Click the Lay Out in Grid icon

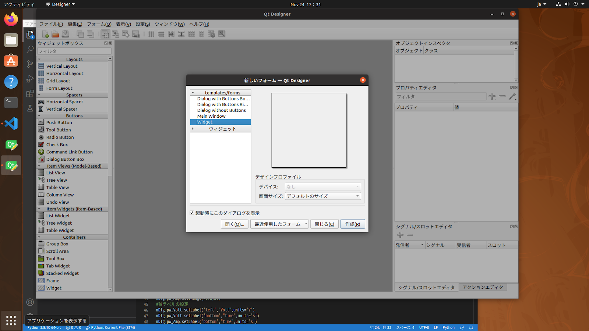coord(191,34)
